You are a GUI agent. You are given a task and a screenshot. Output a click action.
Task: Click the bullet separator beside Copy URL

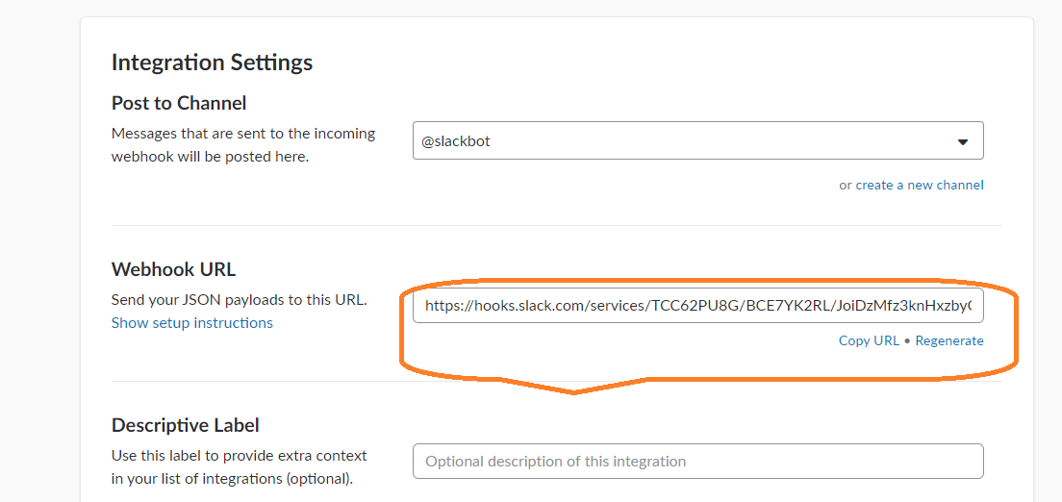[x=907, y=340]
